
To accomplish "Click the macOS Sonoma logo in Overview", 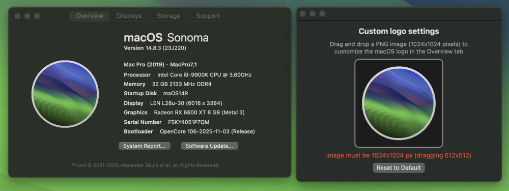I will [65, 94].
